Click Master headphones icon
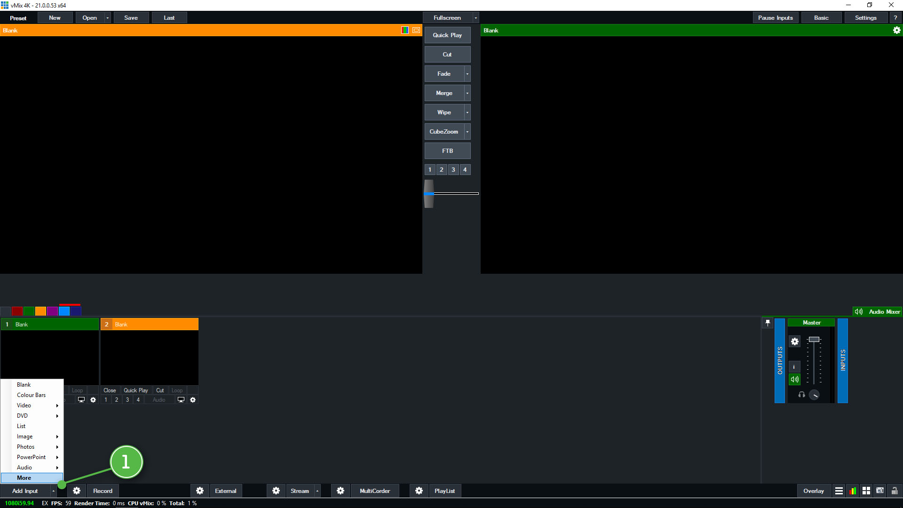The height and width of the screenshot is (508, 903). tap(801, 395)
